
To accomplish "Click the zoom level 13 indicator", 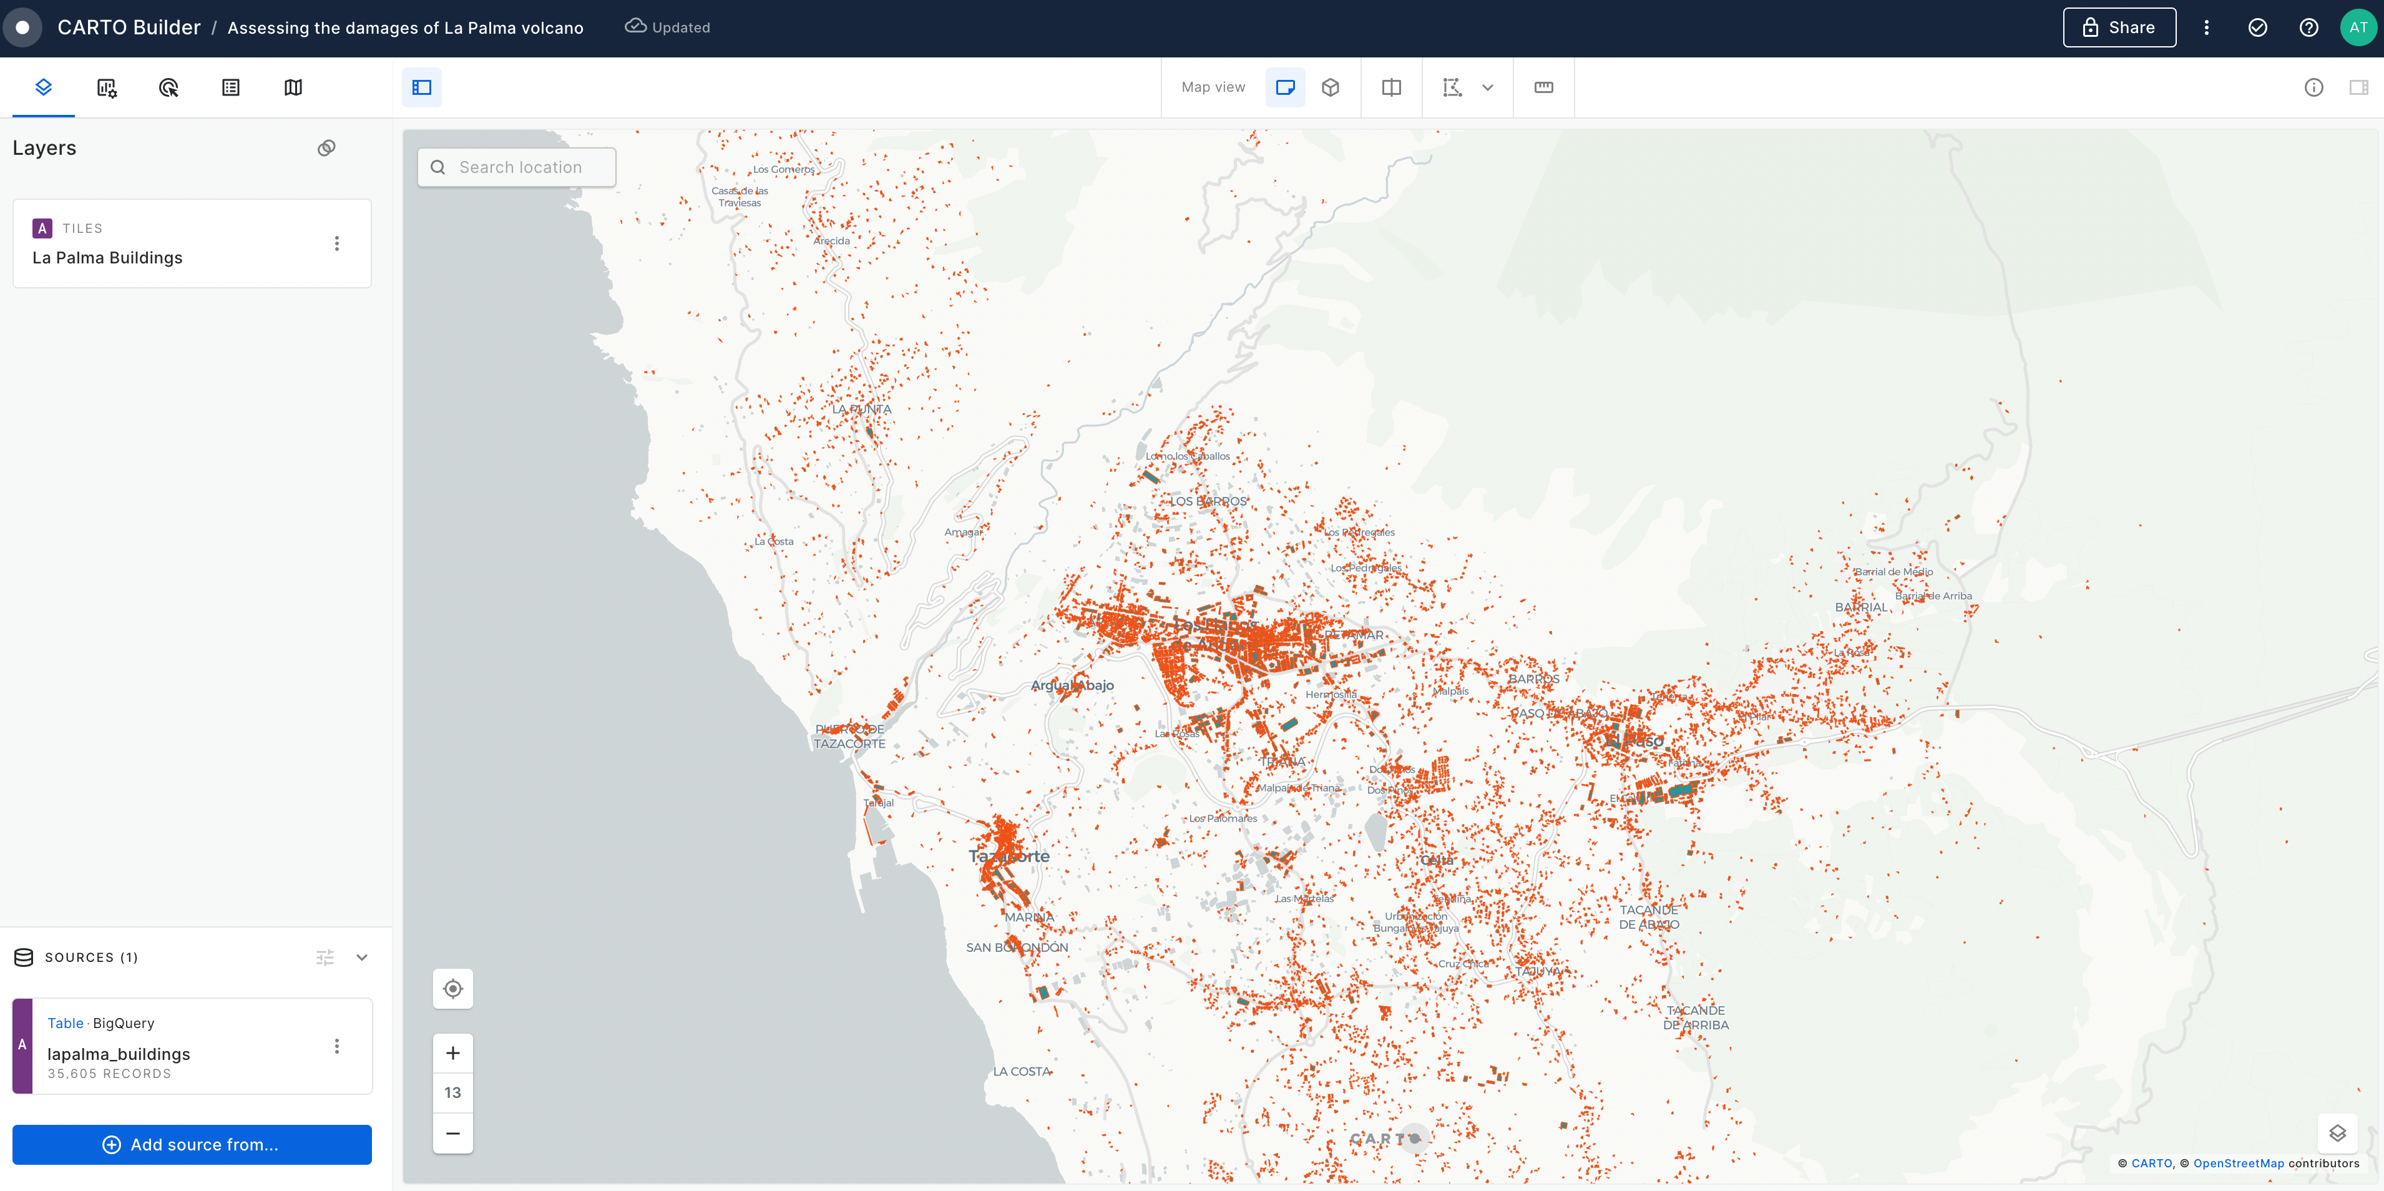I will pos(454,1093).
